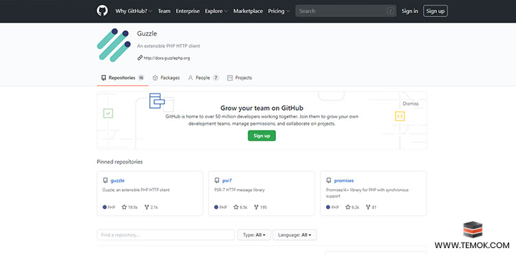This screenshot has height=255, width=516.
Task: Click the star icon showing 19.5k
Action: point(124,208)
